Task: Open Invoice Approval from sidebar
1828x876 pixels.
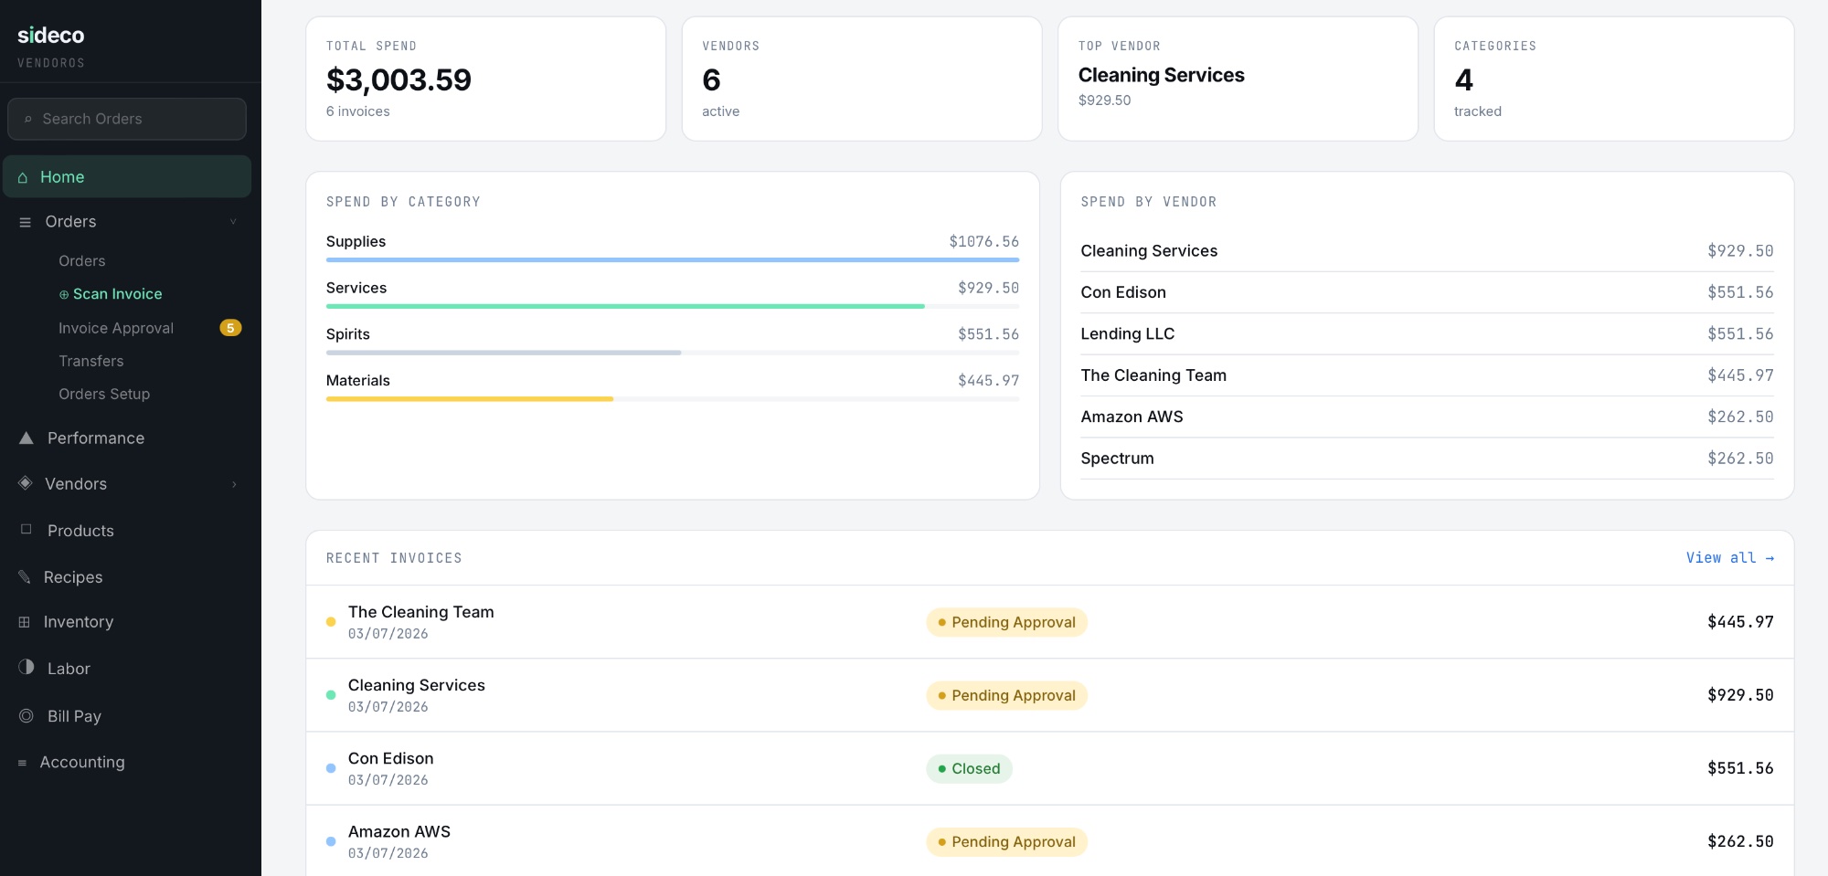Action: (116, 328)
